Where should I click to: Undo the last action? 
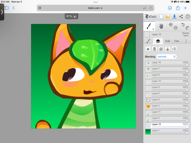(183, 25)
